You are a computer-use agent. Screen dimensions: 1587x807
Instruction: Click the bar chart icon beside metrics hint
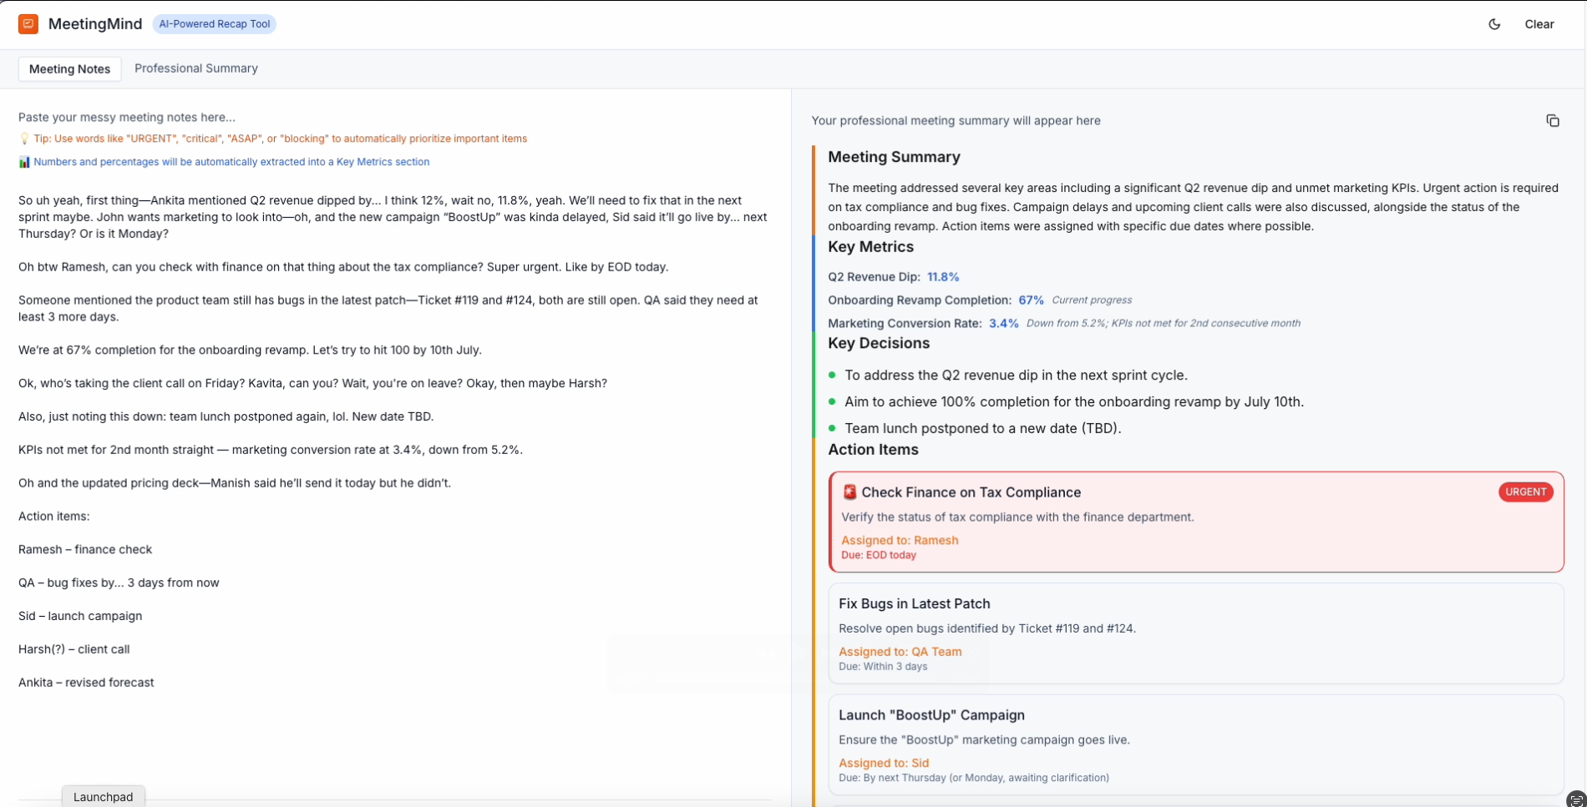coord(24,162)
